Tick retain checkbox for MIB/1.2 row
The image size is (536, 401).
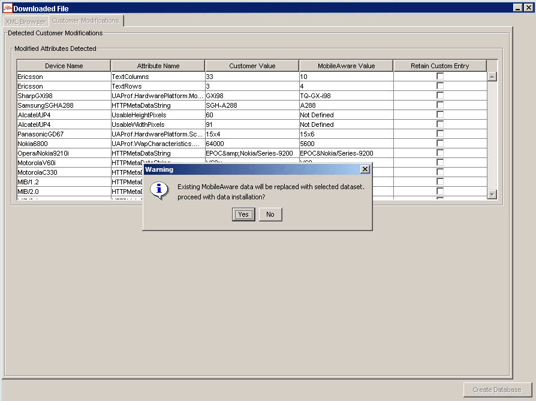point(440,181)
